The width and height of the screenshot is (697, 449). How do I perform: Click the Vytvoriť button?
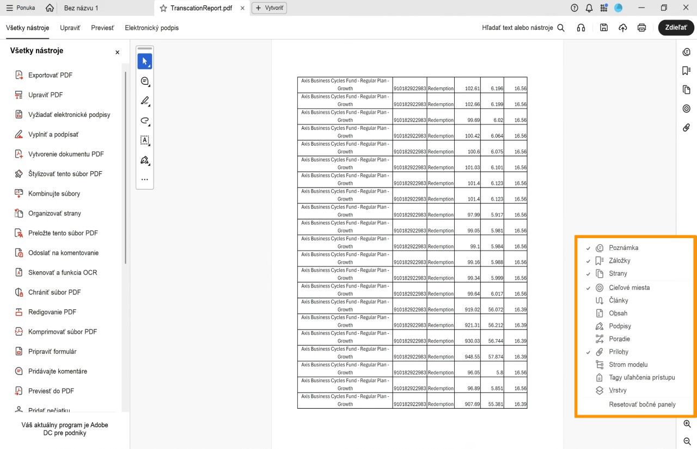click(x=269, y=8)
